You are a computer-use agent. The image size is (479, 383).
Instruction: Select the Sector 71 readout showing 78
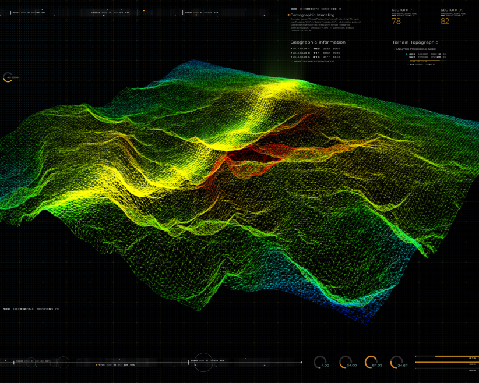[396, 21]
